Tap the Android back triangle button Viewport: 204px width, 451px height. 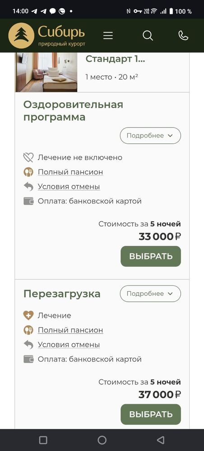[x=161, y=440]
